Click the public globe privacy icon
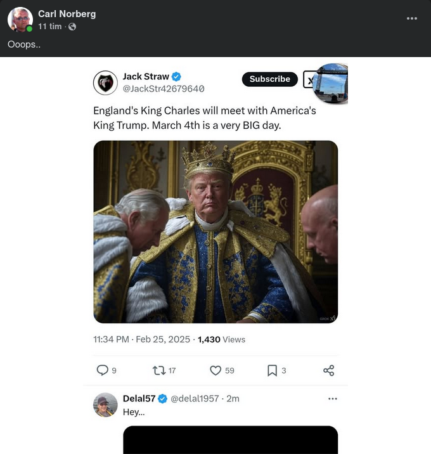 72,27
